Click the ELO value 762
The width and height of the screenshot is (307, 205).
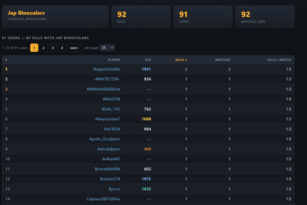click(x=147, y=109)
